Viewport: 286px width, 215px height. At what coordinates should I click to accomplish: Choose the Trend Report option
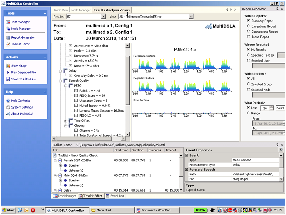click(x=248, y=37)
